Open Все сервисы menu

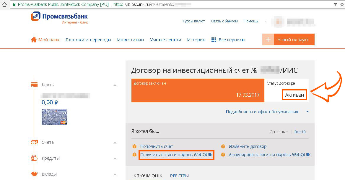[x=232, y=40]
